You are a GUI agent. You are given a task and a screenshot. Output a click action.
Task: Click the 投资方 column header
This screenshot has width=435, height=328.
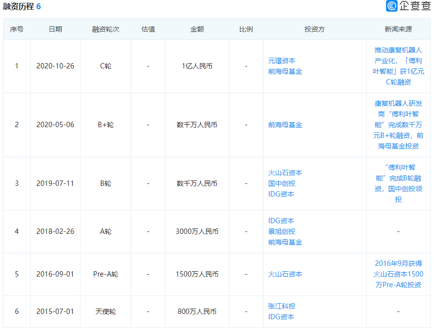tap(314, 29)
